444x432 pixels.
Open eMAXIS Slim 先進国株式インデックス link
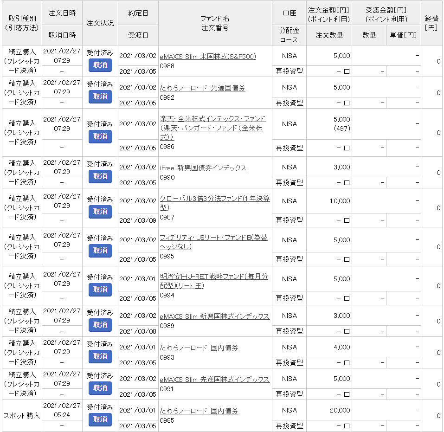click(x=215, y=379)
